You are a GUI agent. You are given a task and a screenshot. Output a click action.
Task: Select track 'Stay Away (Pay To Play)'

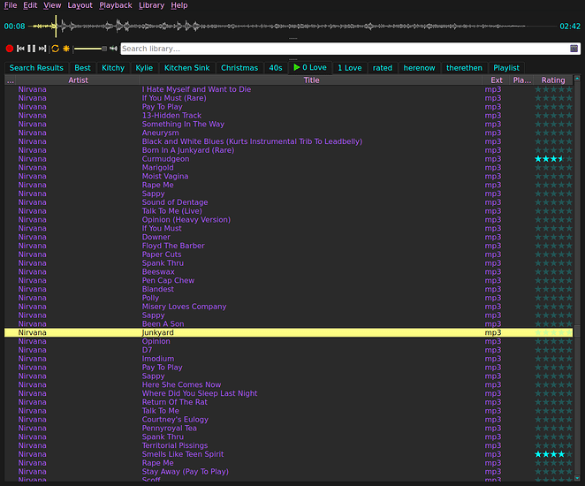pyautogui.click(x=288, y=472)
